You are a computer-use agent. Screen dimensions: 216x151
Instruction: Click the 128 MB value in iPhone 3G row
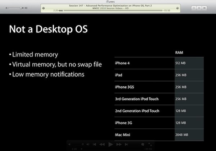coord(181,123)
